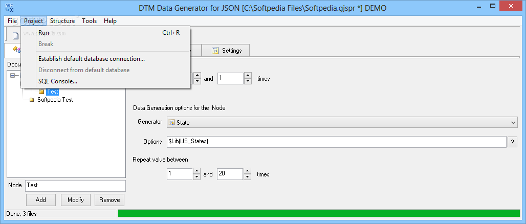Open the Structure menu
The width and height of the screenshot is (526, 224).
point(62,21)
